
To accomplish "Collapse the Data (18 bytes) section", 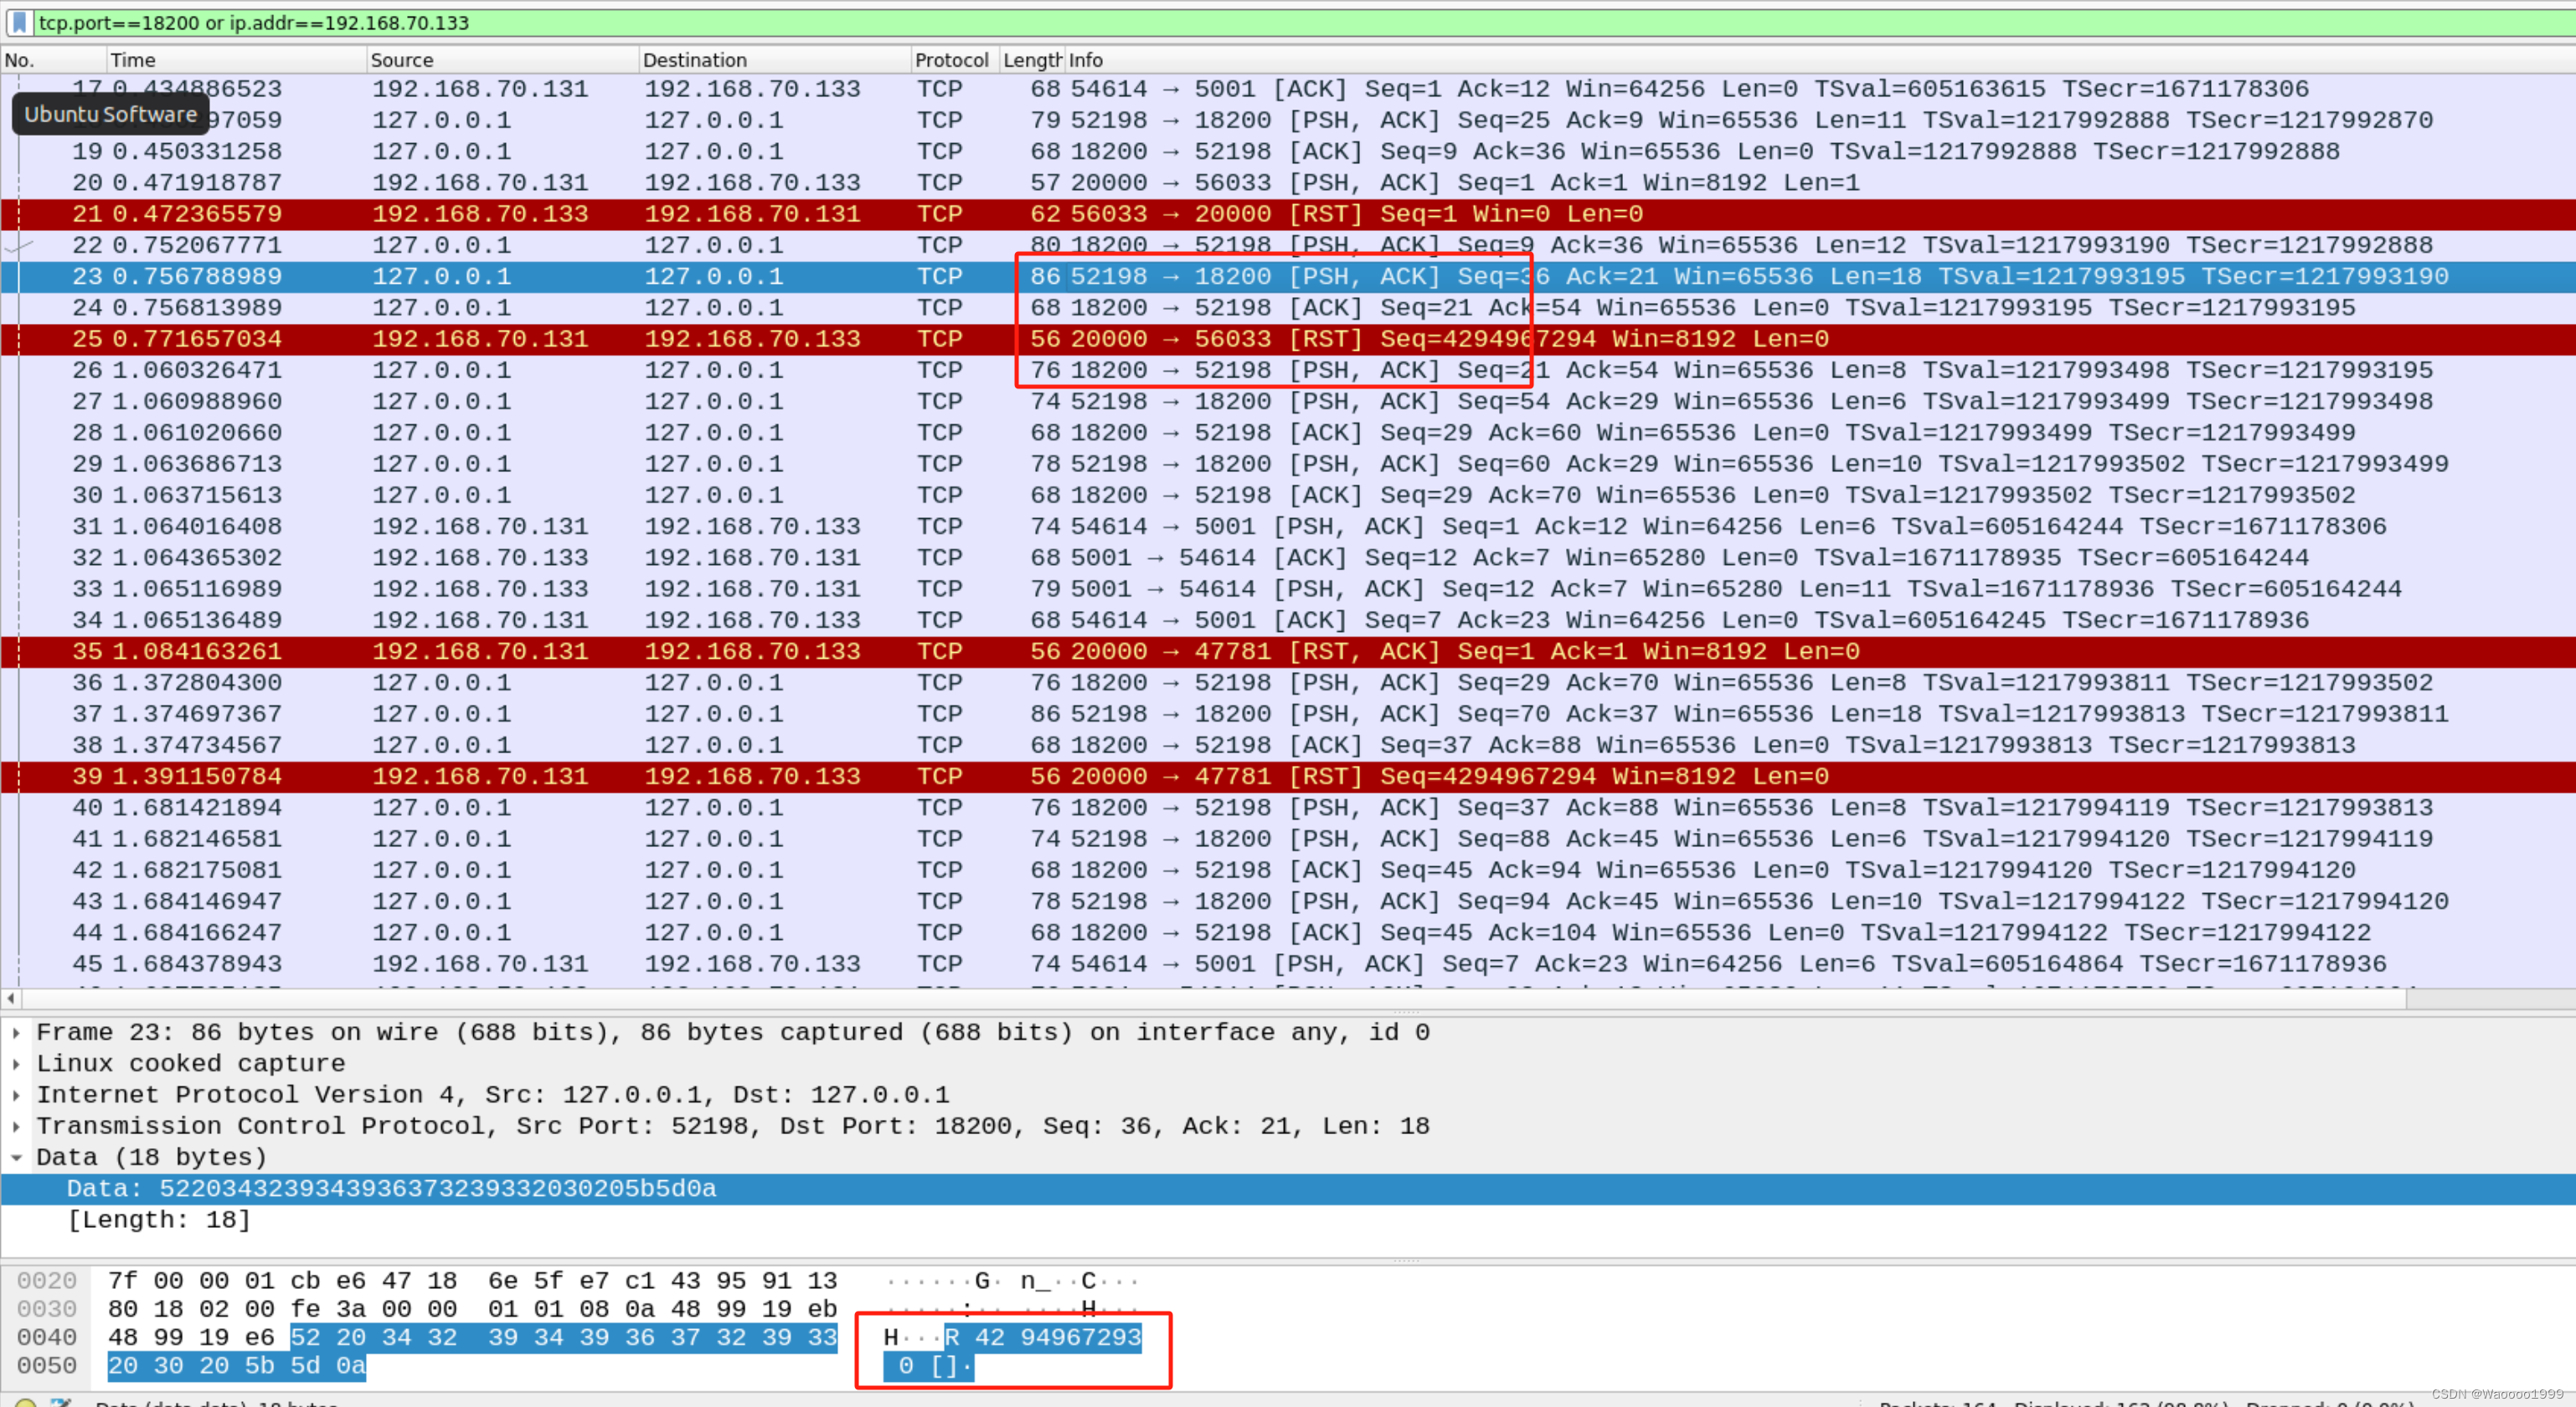I will tap(16, 1158).
